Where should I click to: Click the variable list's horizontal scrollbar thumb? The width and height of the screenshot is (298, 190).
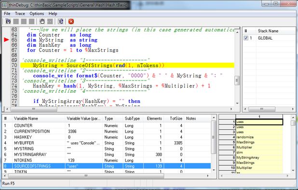point(86,176)
